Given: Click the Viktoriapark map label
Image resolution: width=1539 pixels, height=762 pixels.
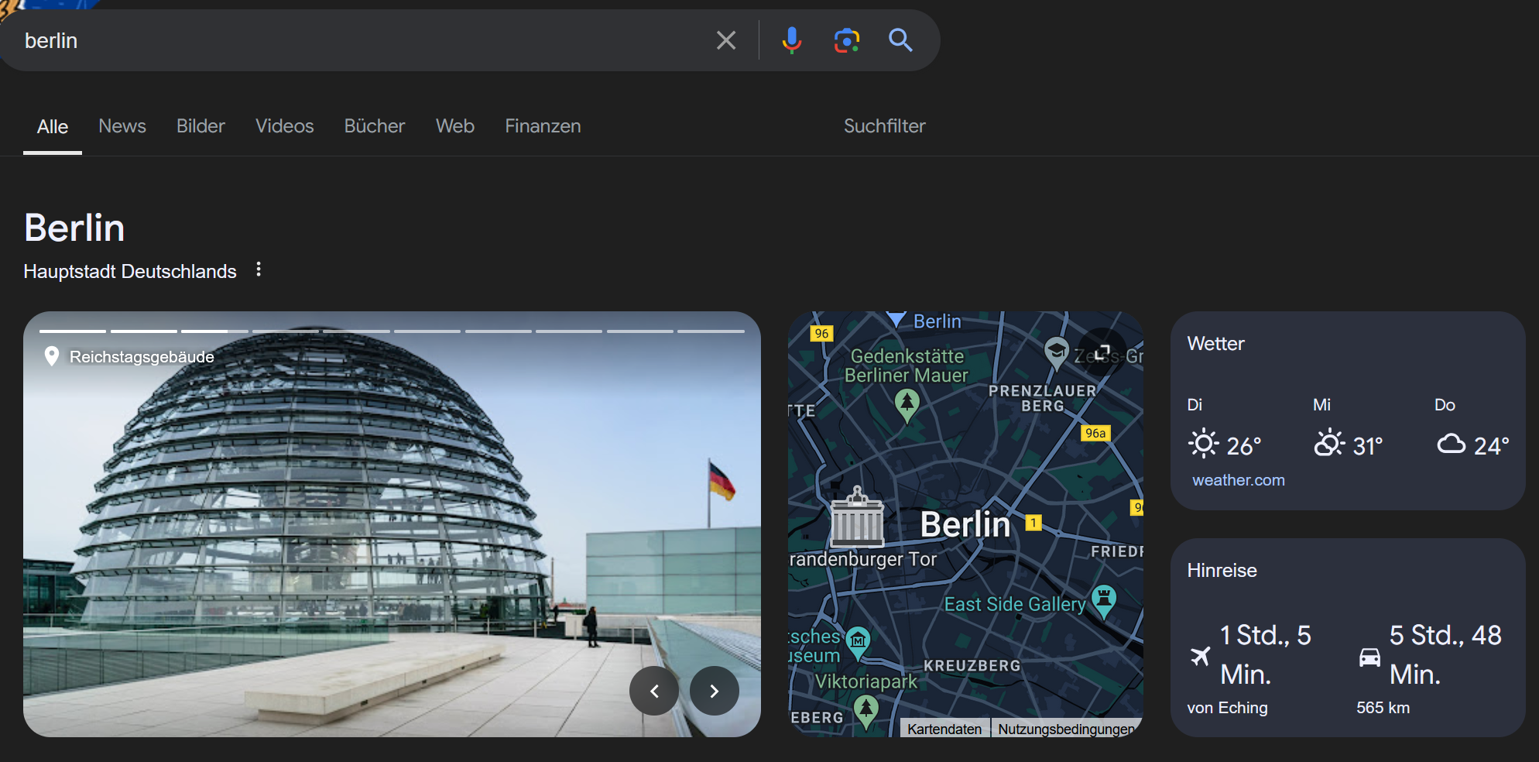Looking at the screenshot, I should pyautogui.click(x=865, y=681).
